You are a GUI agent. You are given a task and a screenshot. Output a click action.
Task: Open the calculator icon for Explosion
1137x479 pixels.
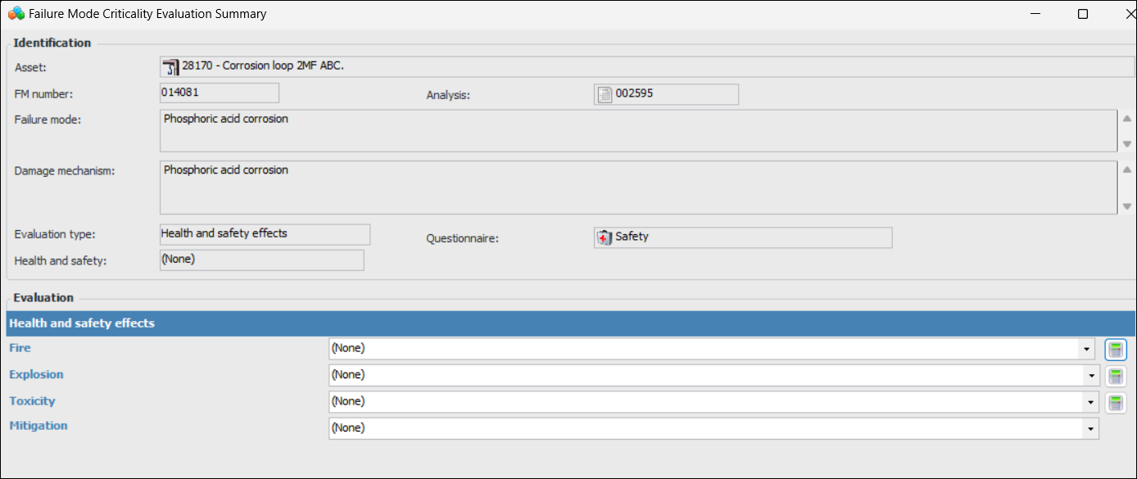[1115, 377]
